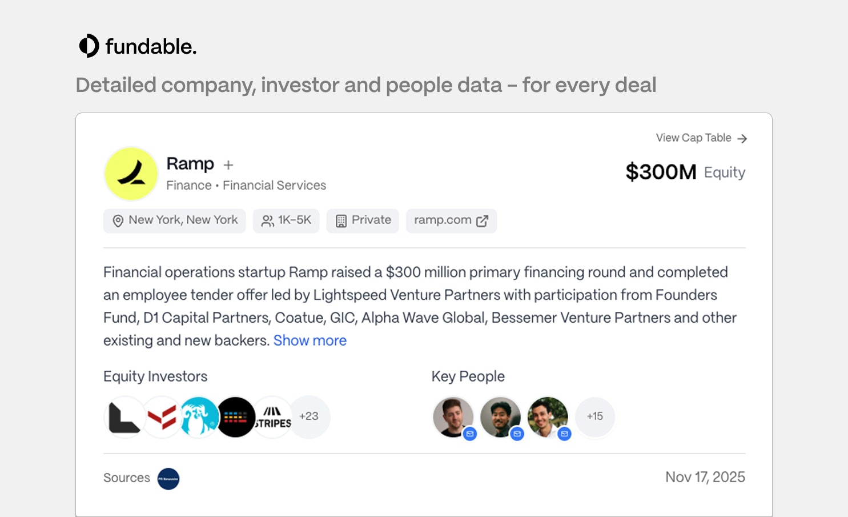Click the email badge on first key person

(x=470, y=434)
